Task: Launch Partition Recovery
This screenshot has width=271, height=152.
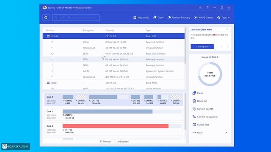Action: pos(179,18)
